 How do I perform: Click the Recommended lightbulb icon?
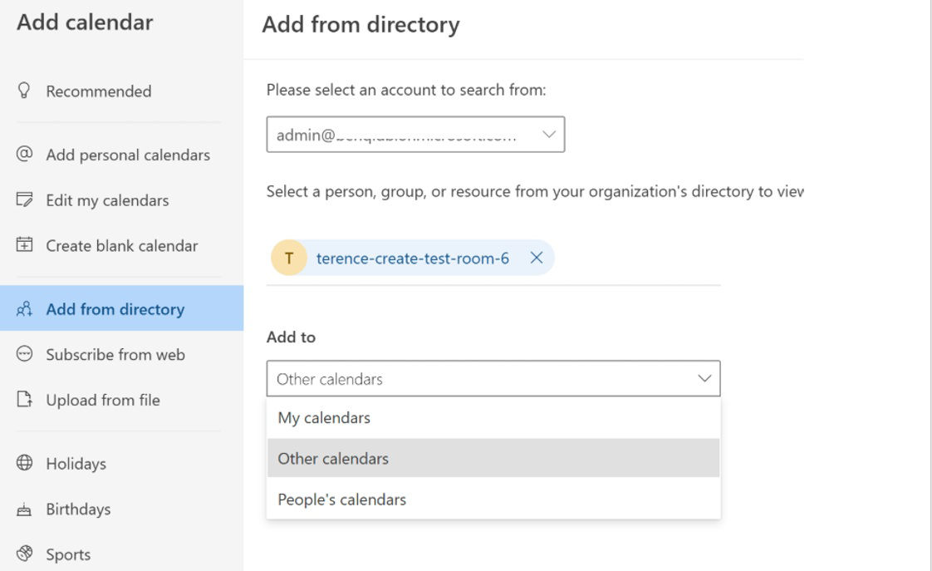(x=24, y=91)
